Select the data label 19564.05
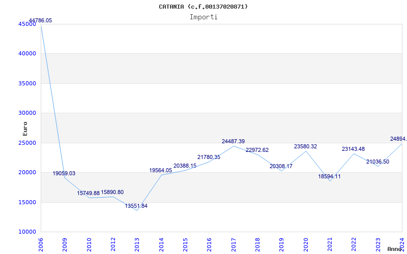This screenshot has height=254, width=407. [160, 170]
